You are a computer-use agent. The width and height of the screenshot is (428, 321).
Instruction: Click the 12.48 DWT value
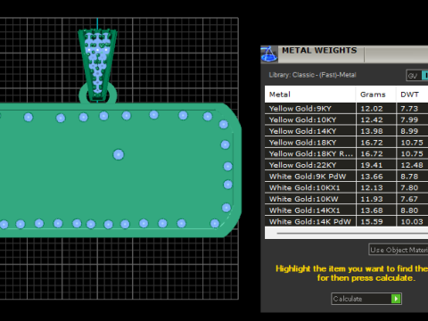pyautogui.click(x=412, y=165)
